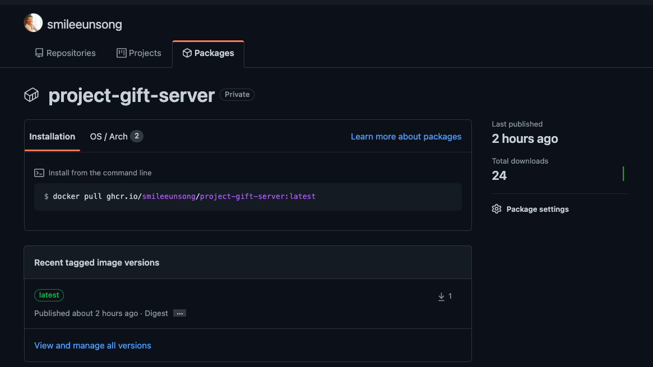Open Learn more about packages link
Screen dimensions: 653x367
click(406, 137)
